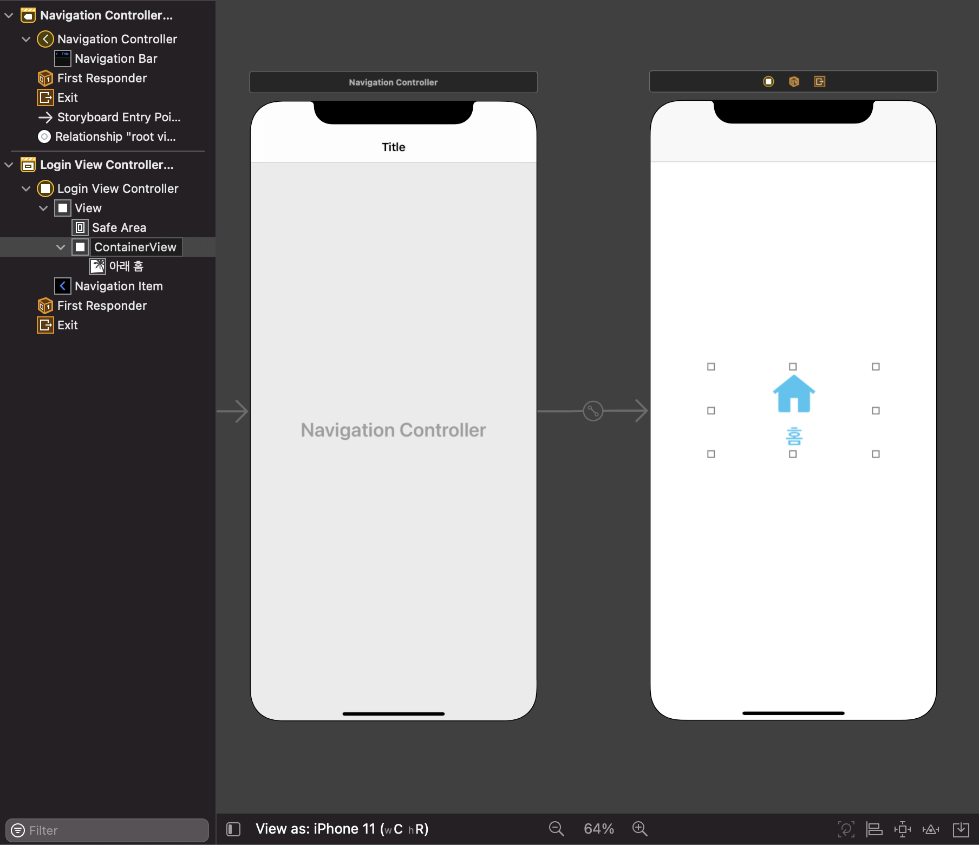Zoom out the storyboard canvas
The image size is (979, 845).
click(556, 829)
